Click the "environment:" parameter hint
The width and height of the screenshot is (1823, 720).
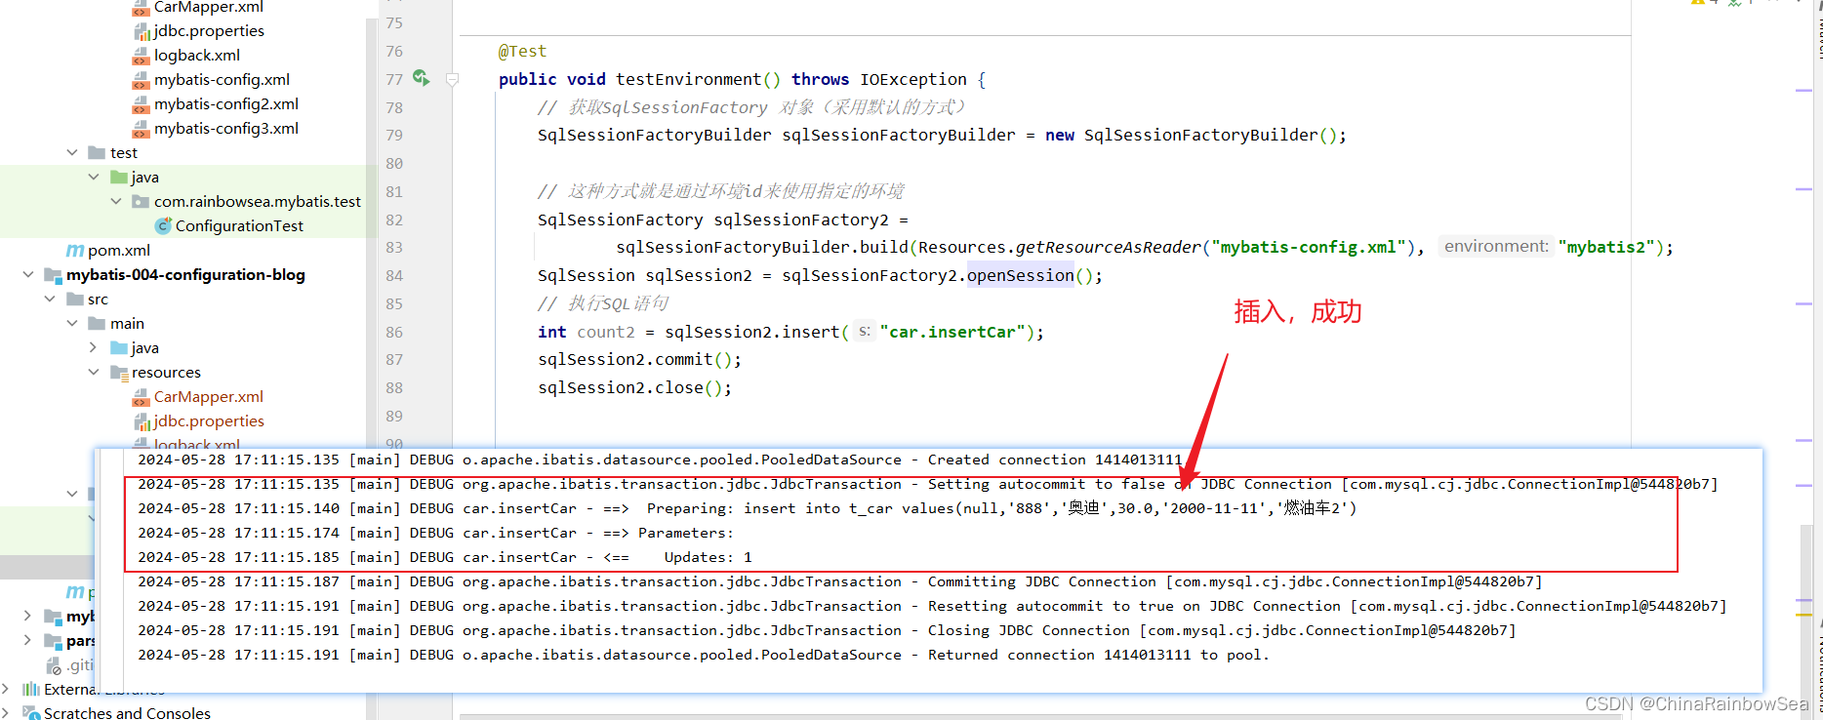pyautogui.click(x=1495, y=247)
